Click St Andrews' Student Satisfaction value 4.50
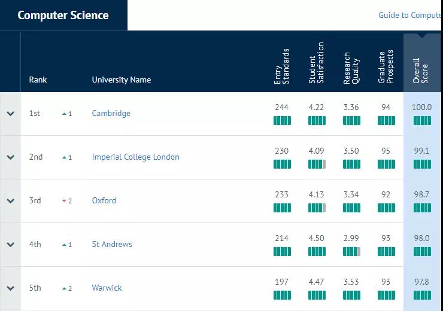Screen dimensions: 443x311 click(x=316, y=238)
